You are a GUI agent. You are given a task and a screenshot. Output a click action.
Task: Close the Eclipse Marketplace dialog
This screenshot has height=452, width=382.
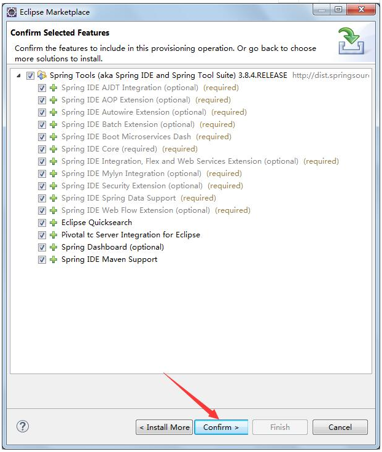[361, 10]
